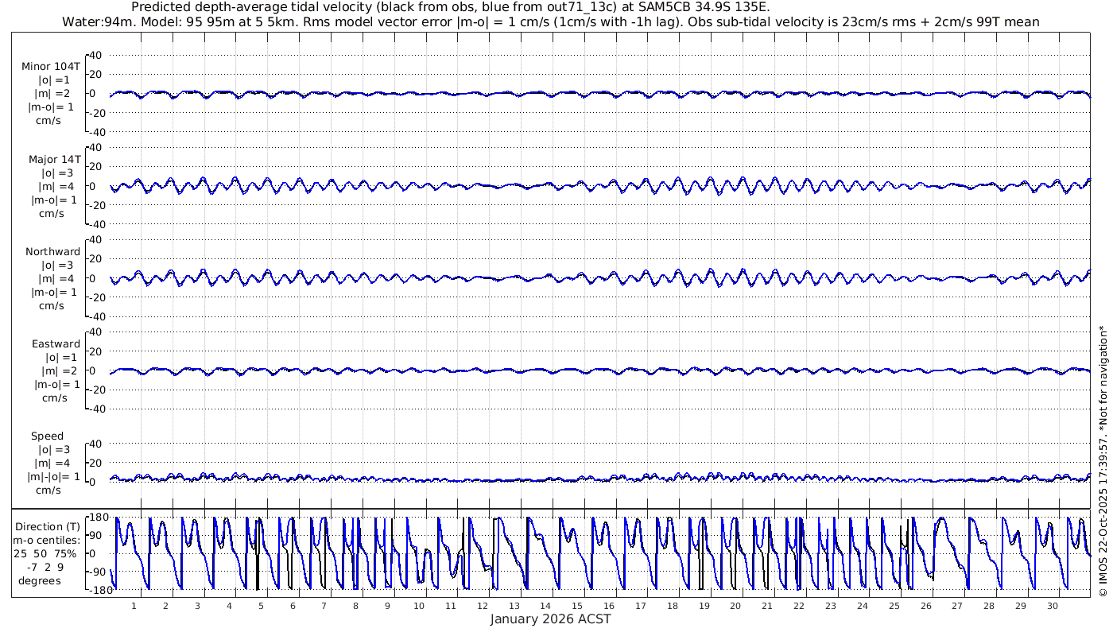Click the "Minor 104T" panel label
1113x636 pixels.
point(51,66)
